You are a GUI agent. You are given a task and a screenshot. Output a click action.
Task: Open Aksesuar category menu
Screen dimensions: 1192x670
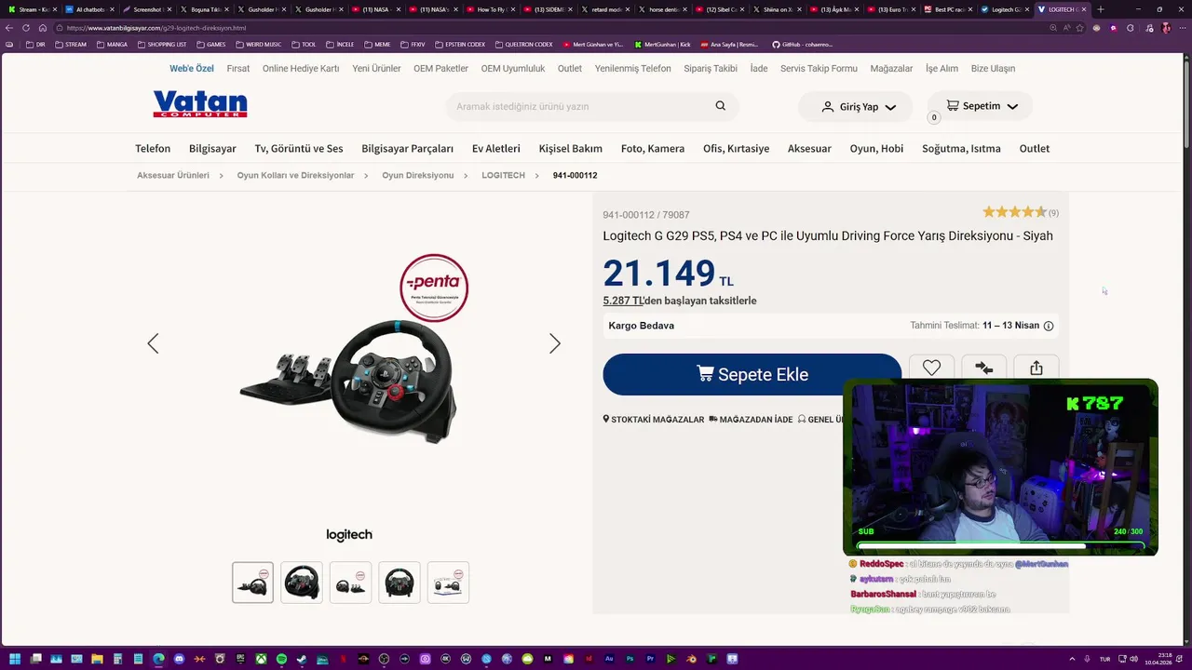809,148
